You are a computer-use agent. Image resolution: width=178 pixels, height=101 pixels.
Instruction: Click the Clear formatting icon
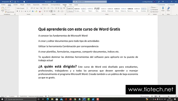tap(41, 8)
